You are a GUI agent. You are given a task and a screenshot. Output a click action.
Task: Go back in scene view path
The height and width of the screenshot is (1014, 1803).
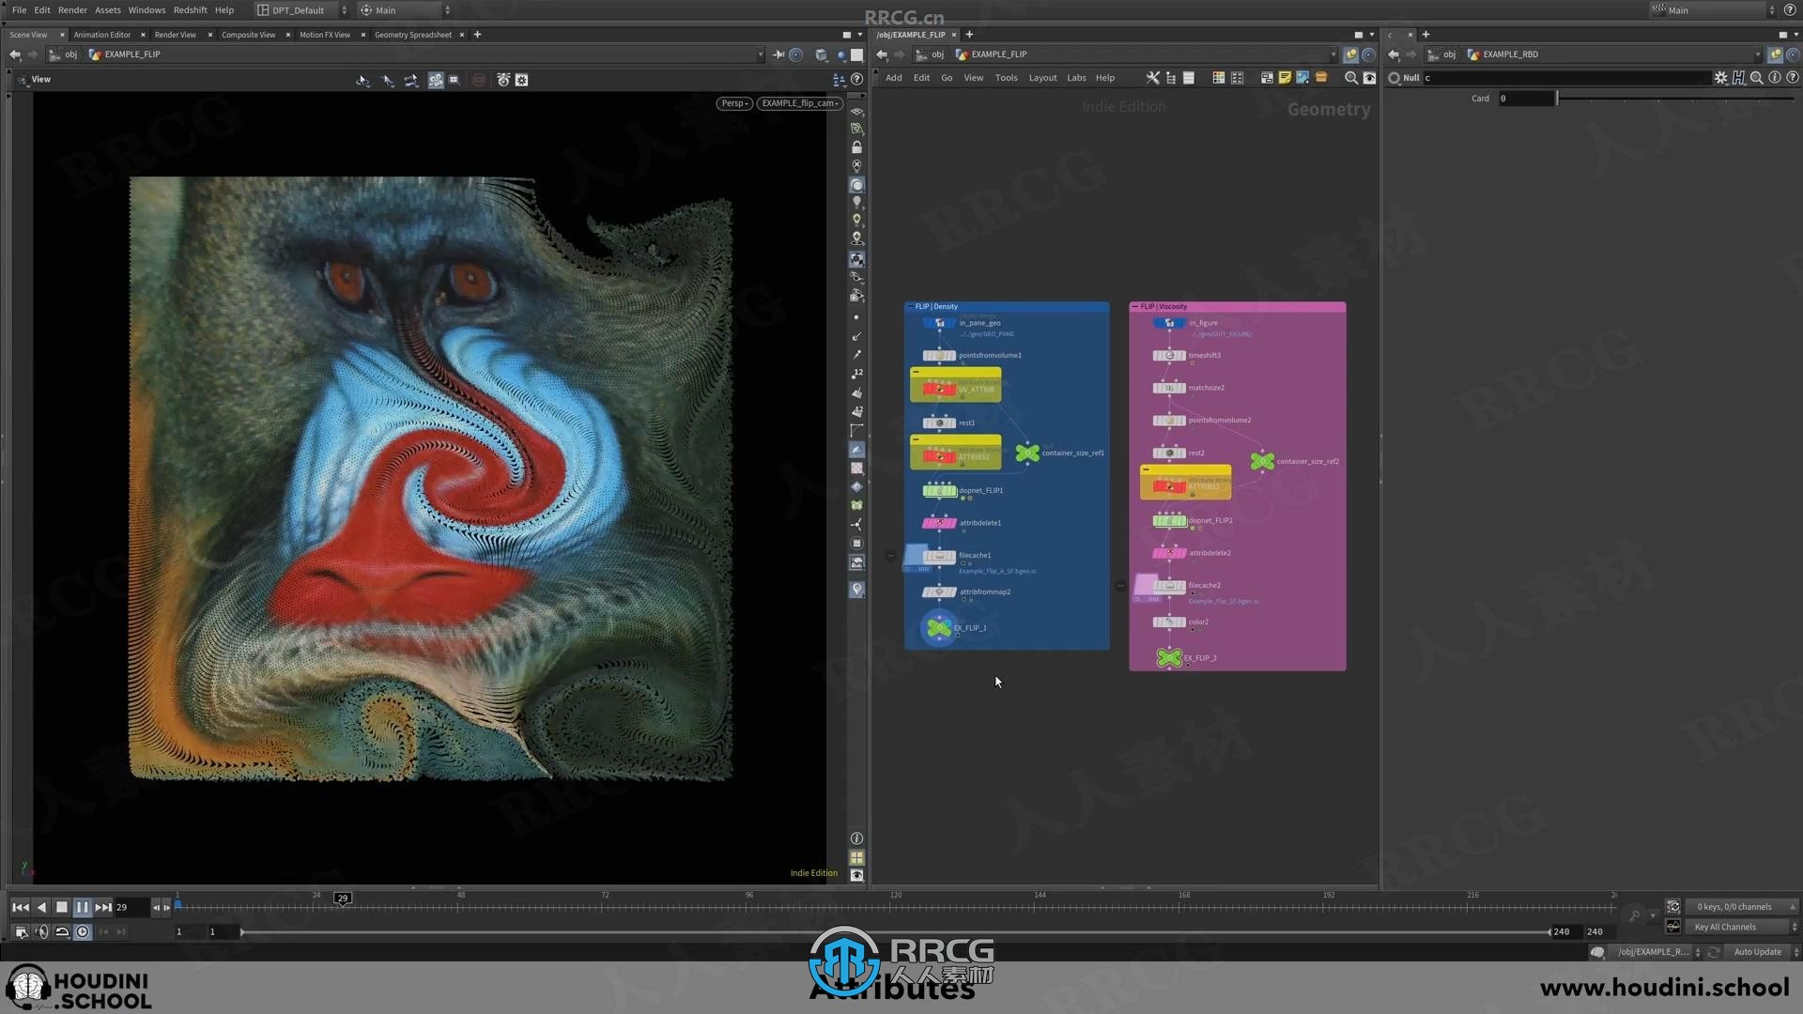click(x=15, y=54)
